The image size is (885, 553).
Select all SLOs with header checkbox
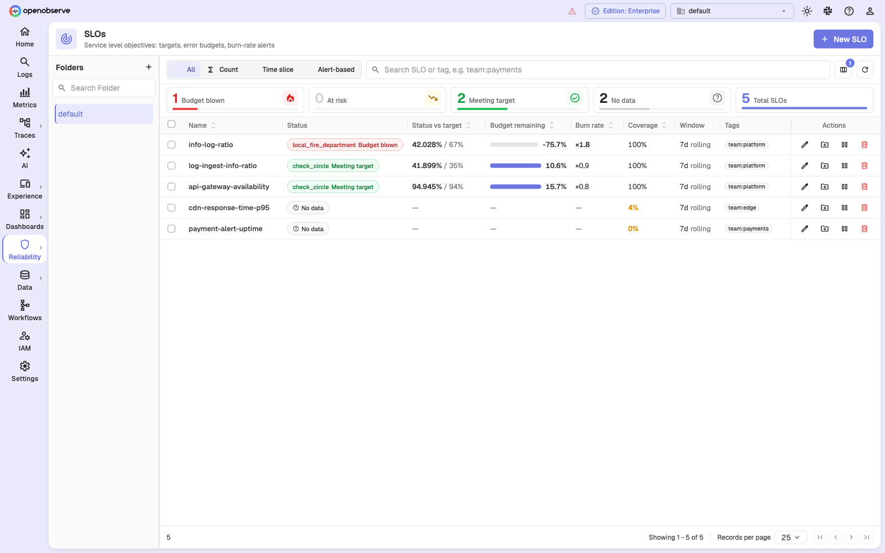point(171,124)
